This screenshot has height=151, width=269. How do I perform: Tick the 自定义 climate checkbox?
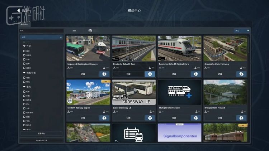(24, 68)
